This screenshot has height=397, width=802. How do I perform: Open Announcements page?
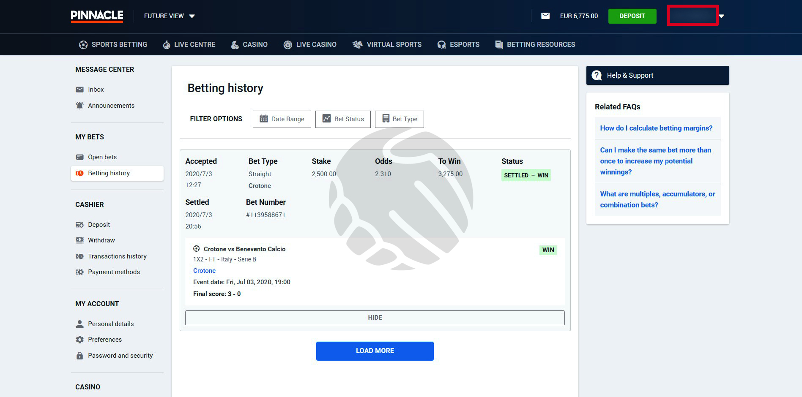(111, 106)
